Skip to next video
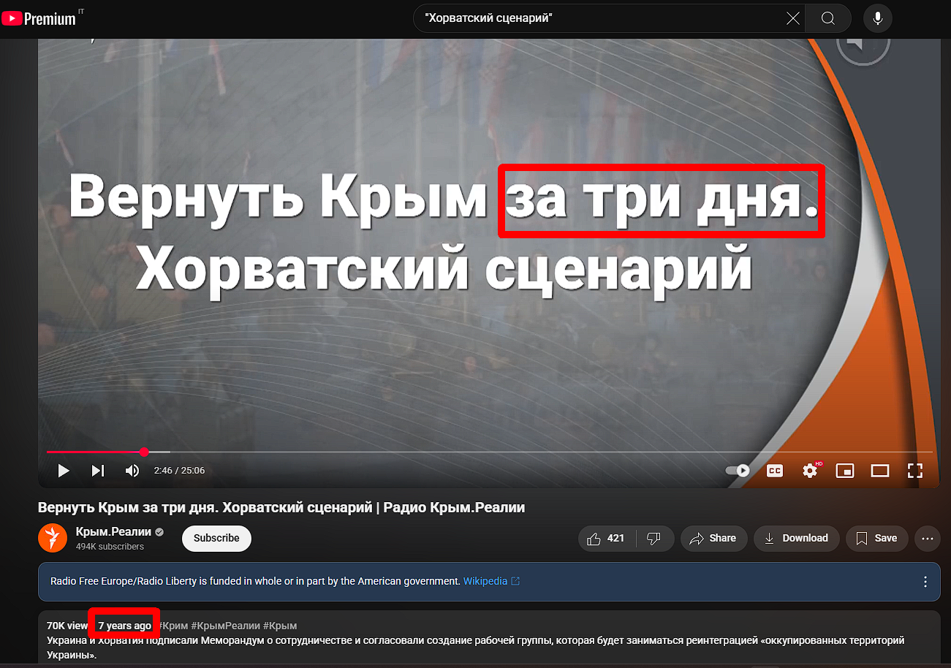 pyautogui.click(x=98, y=471)
